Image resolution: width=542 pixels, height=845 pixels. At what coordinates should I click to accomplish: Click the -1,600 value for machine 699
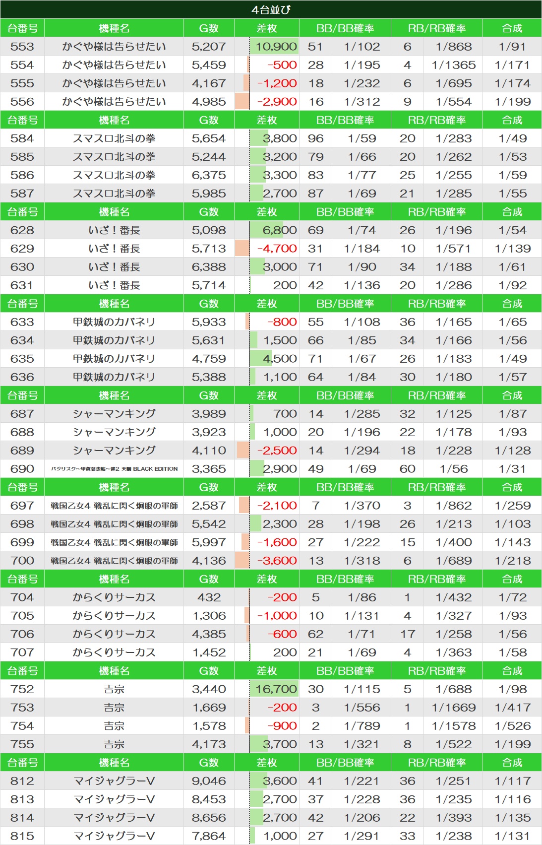tap(277, 542)
